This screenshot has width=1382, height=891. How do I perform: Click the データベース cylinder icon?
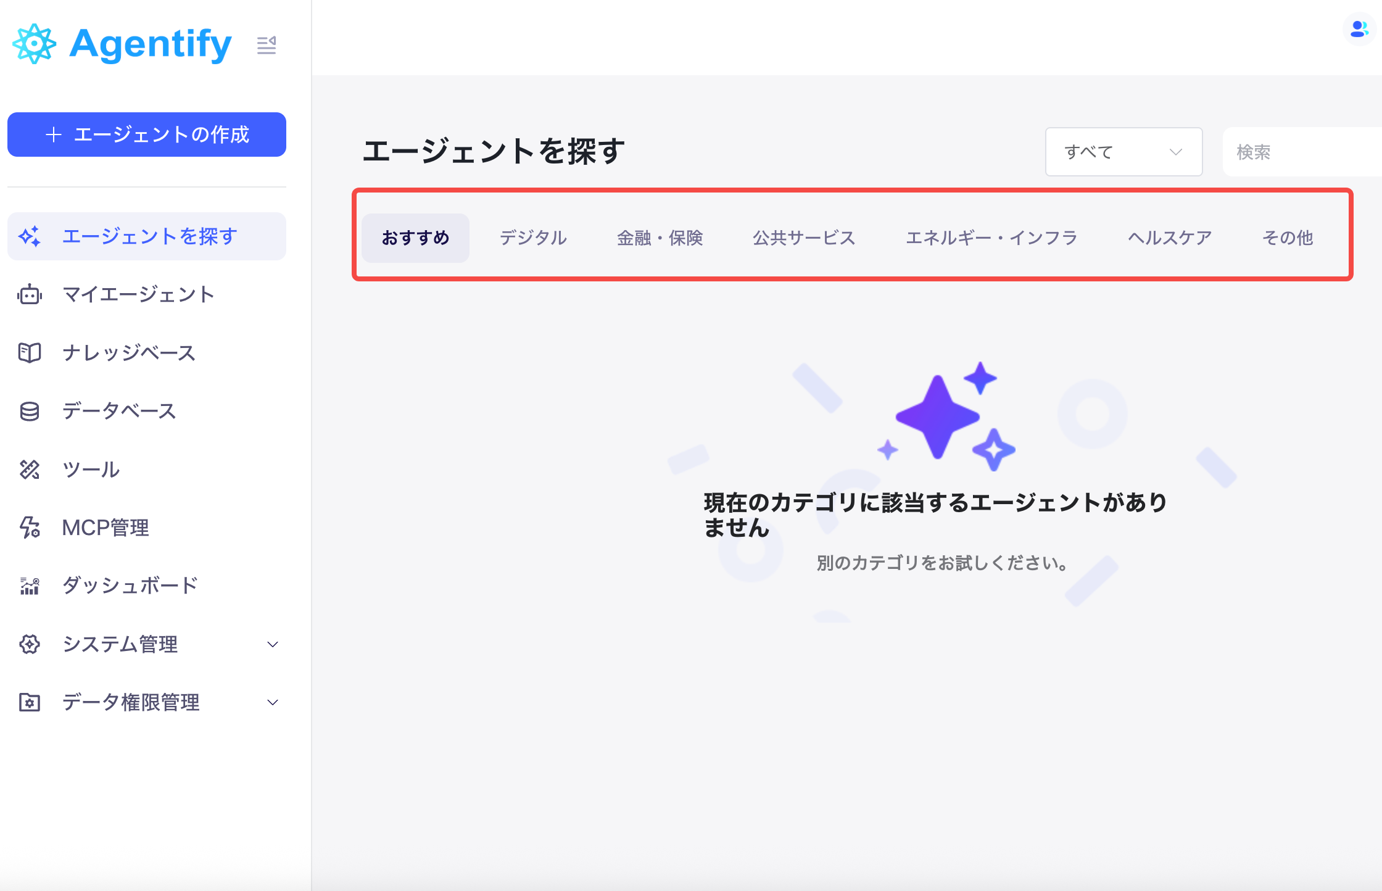pyautogui.click(x=30, y=412)
